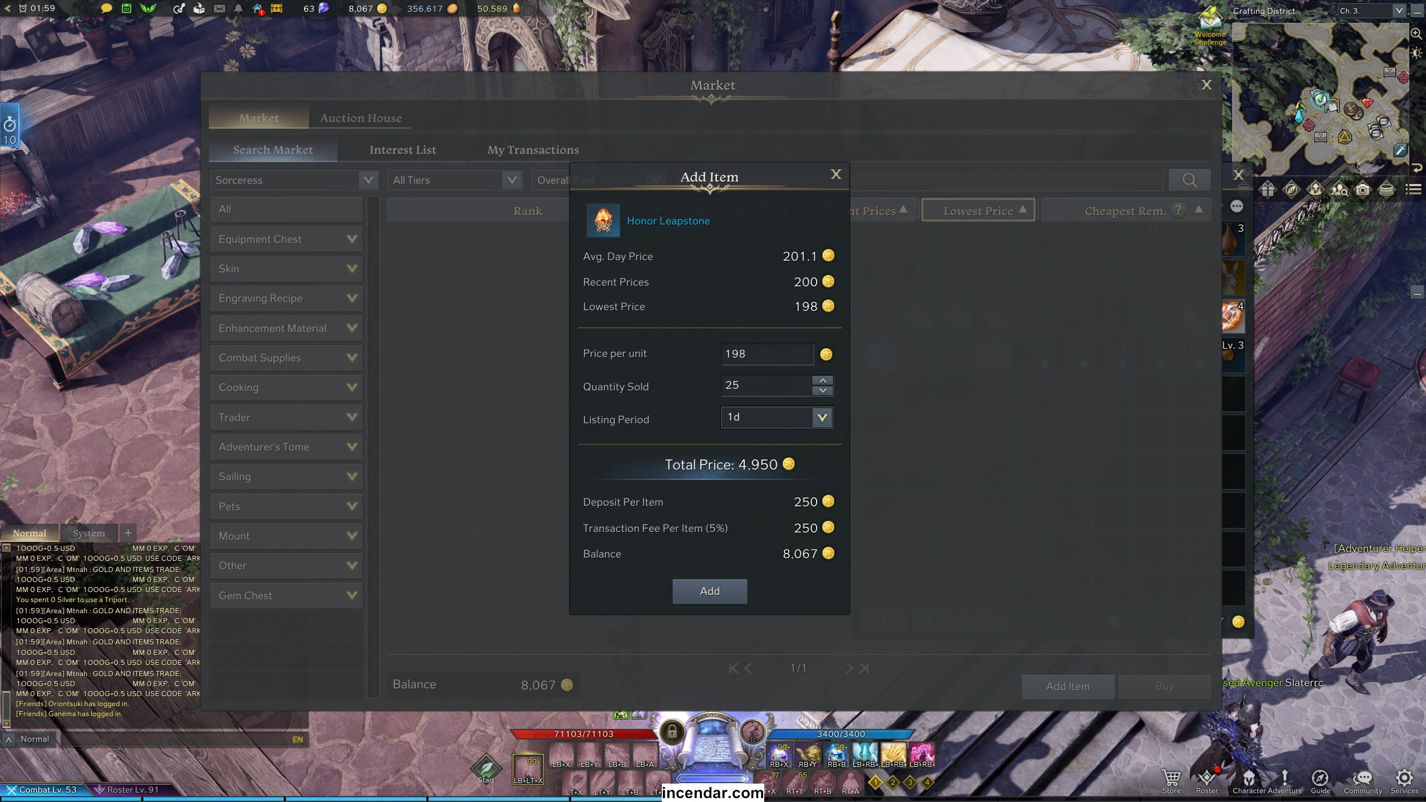This screenshot has width=1426, height=802.
Task: Click the Quantity Sold input field
Action: click(766, 385)
